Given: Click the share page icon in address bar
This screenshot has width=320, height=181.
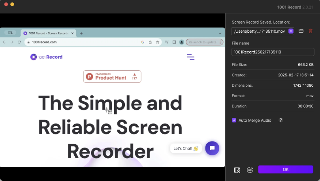Looking at the screenshot, I should (x=150, y=42).
